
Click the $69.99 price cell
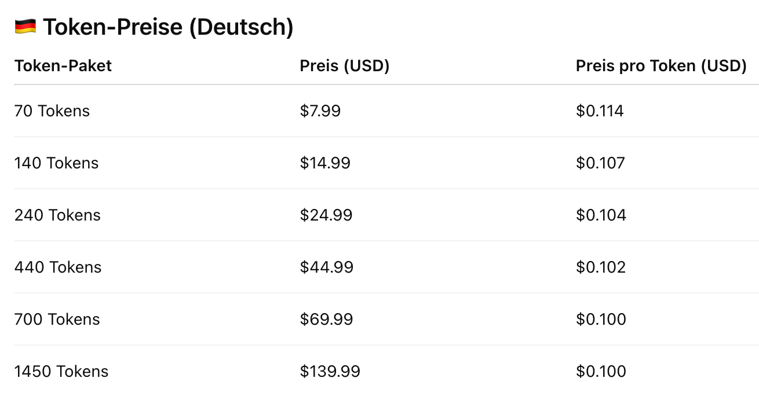326,319
